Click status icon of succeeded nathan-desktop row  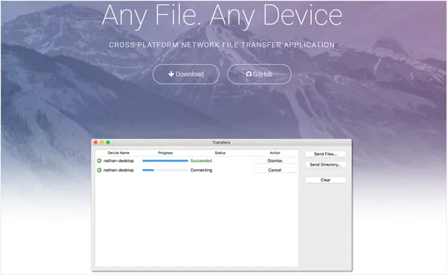click(x=99, y=161)
